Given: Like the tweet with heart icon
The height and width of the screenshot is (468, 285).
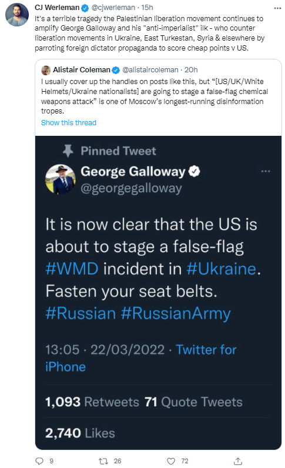Looking at the screenshot, I should (171, 461).
